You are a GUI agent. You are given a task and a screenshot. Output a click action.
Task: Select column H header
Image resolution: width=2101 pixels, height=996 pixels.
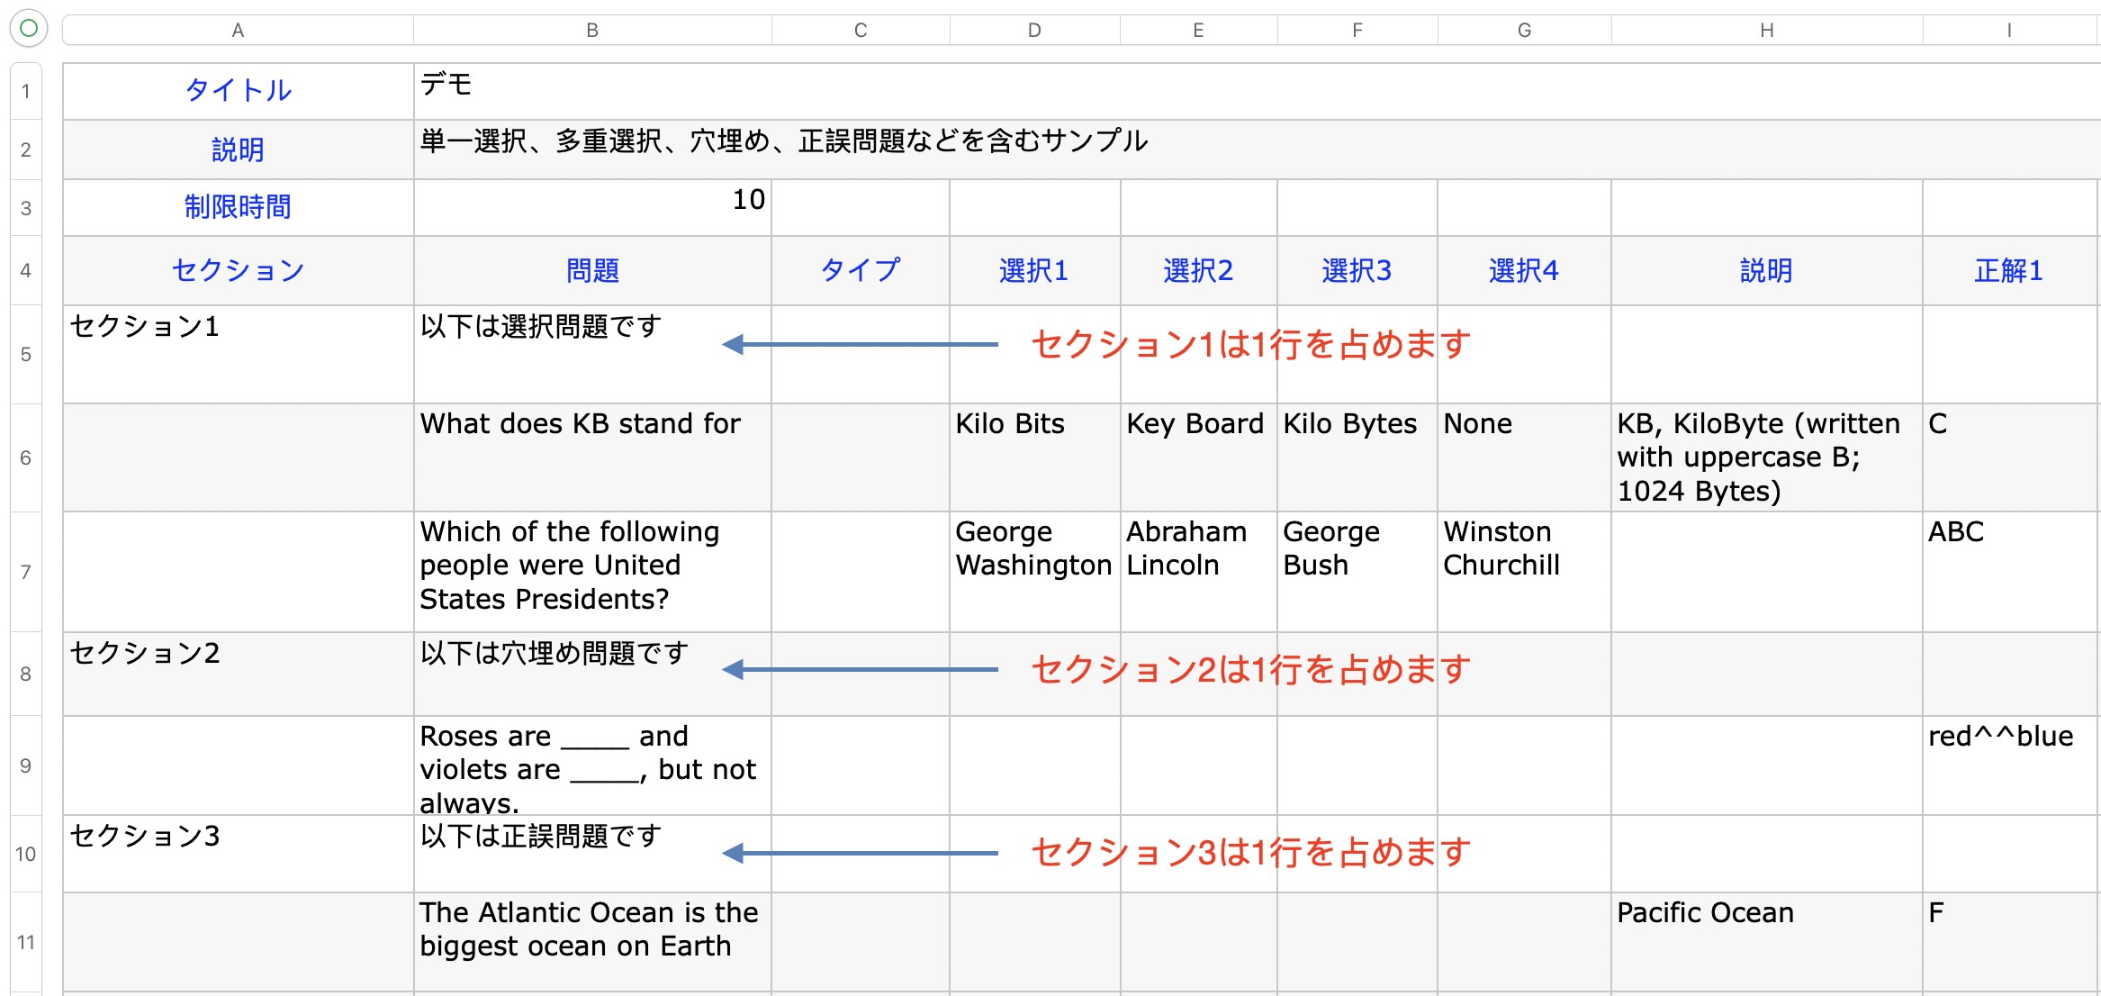click(x=1766, y=30)
